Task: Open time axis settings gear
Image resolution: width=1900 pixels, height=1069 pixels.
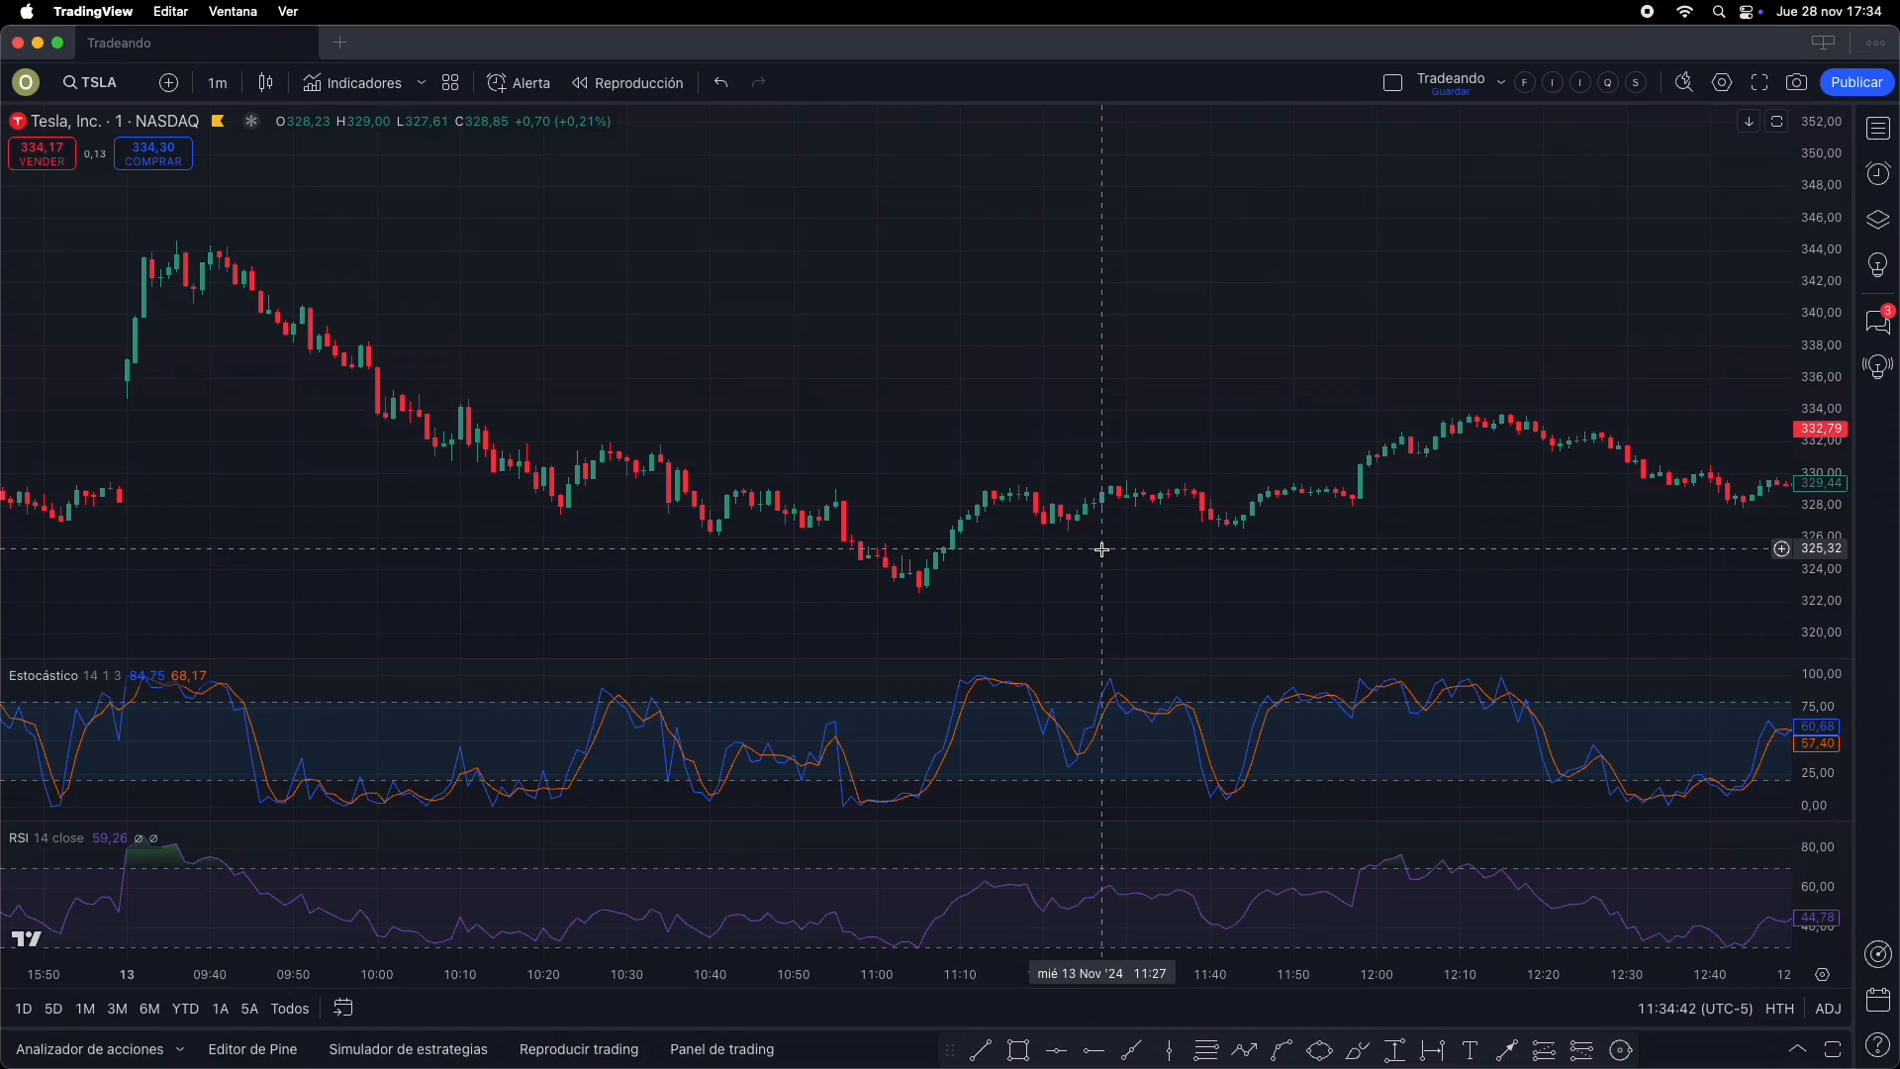Action: [1823, 975]
